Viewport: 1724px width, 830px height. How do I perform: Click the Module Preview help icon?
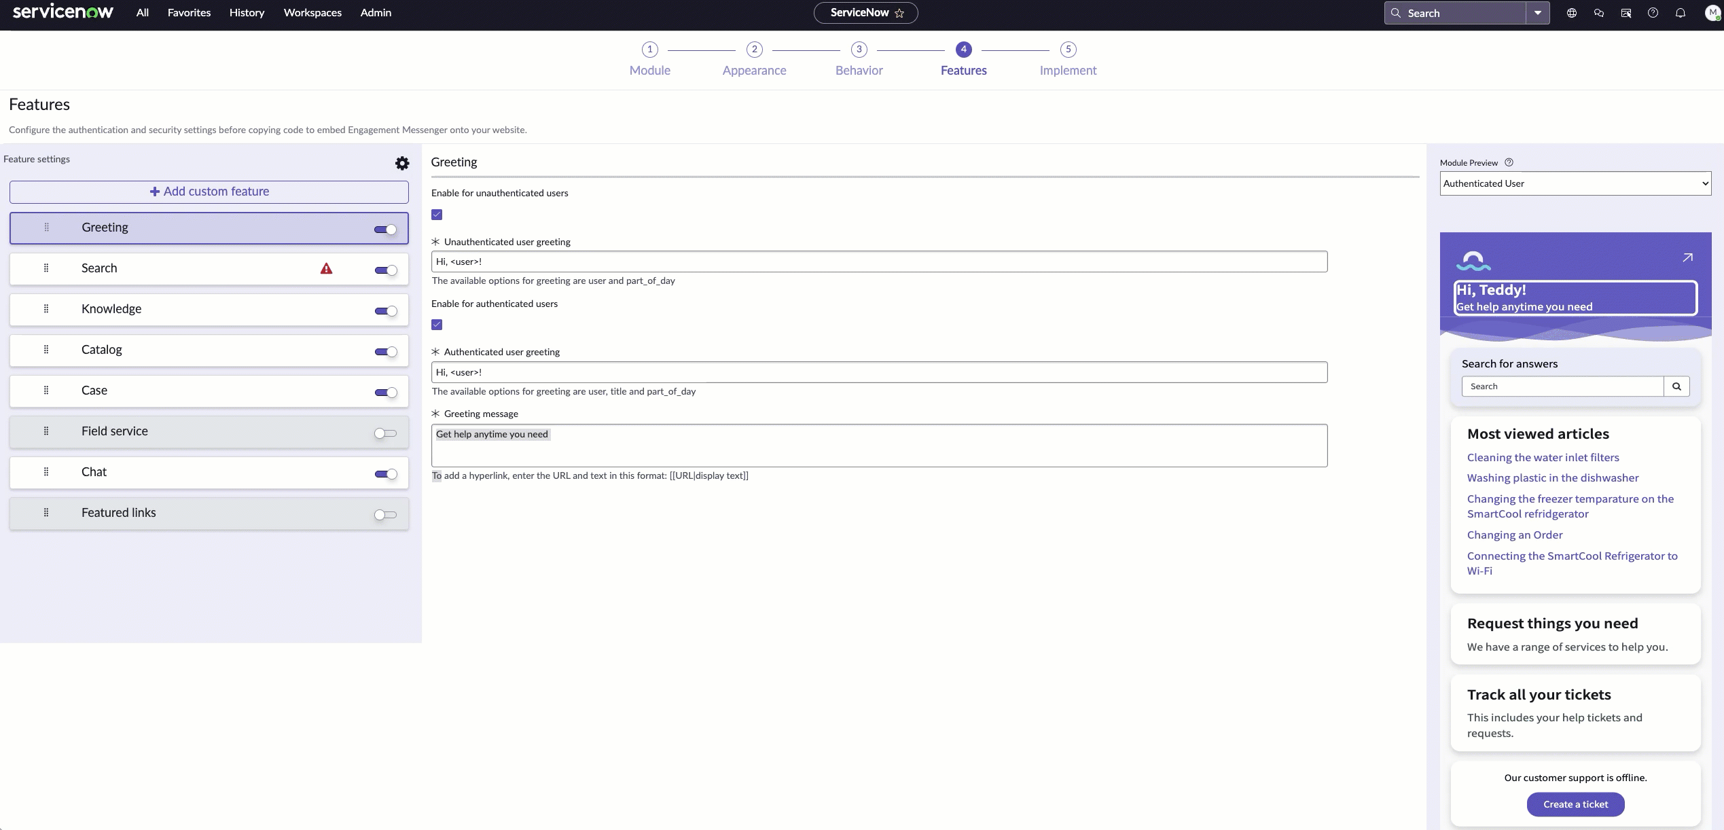tap(1509, 162)
